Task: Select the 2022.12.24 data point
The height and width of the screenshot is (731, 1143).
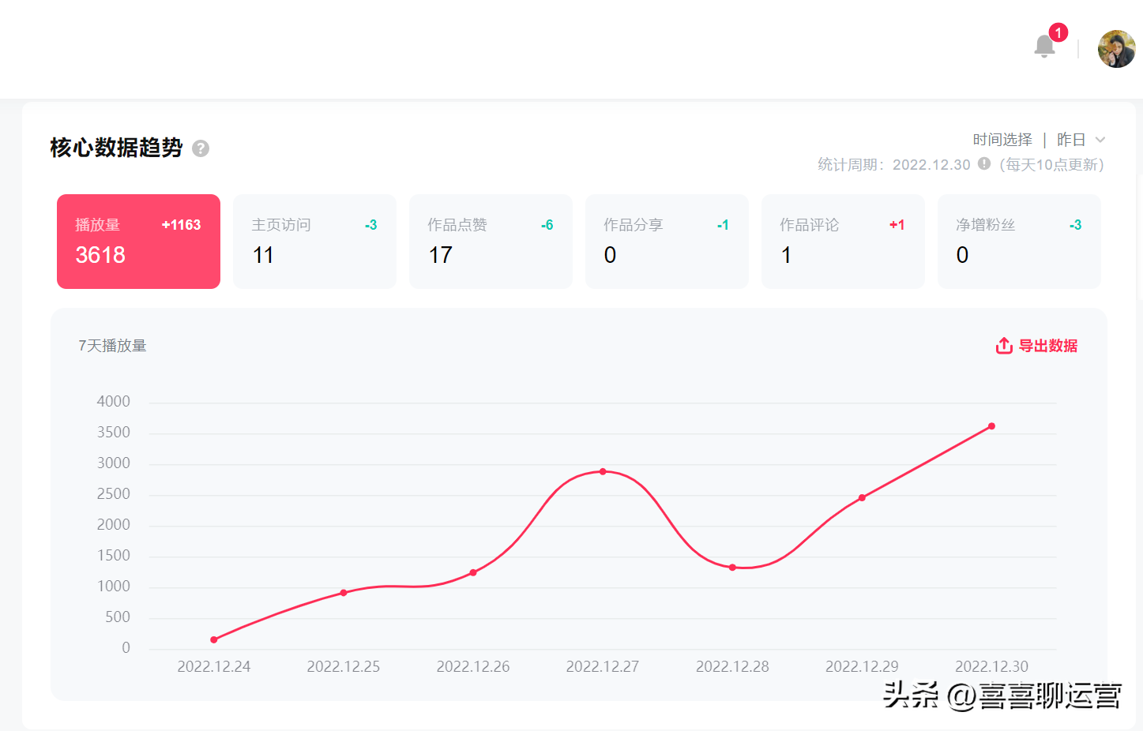Action: pos(214,639)
